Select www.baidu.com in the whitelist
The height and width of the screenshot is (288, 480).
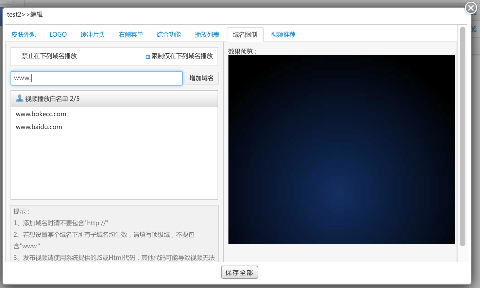coord(39,127)
